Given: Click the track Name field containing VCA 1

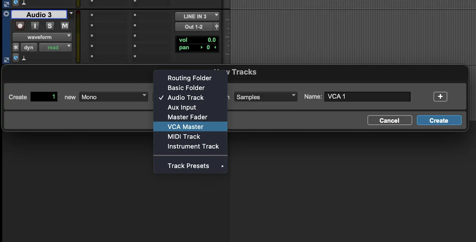Looking at the screenshot, I should tap(367, 97).
